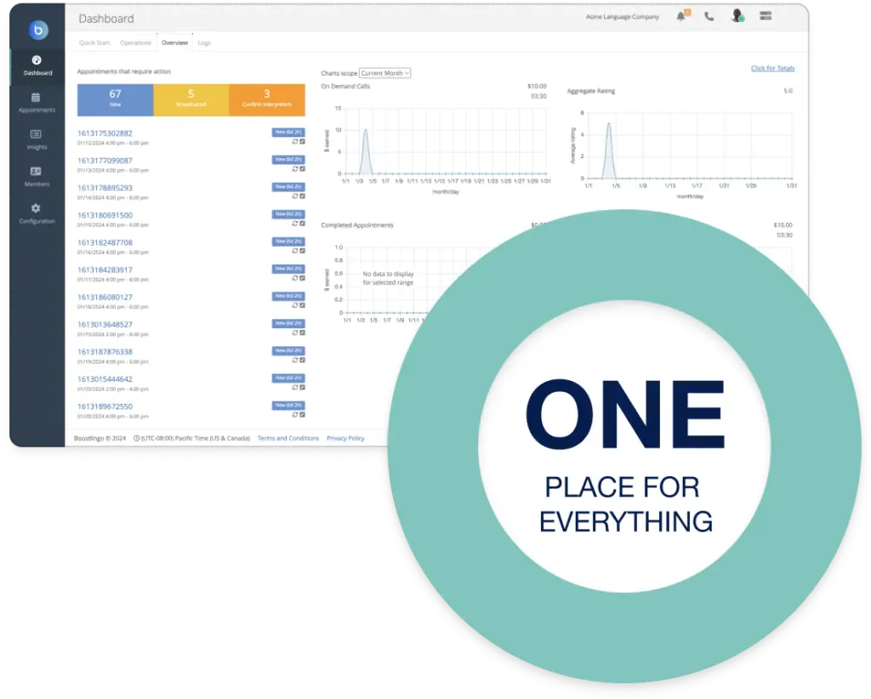Open appointment 1613186080127 link
This screenshot has height=699, width=871.
pos(105,297)
